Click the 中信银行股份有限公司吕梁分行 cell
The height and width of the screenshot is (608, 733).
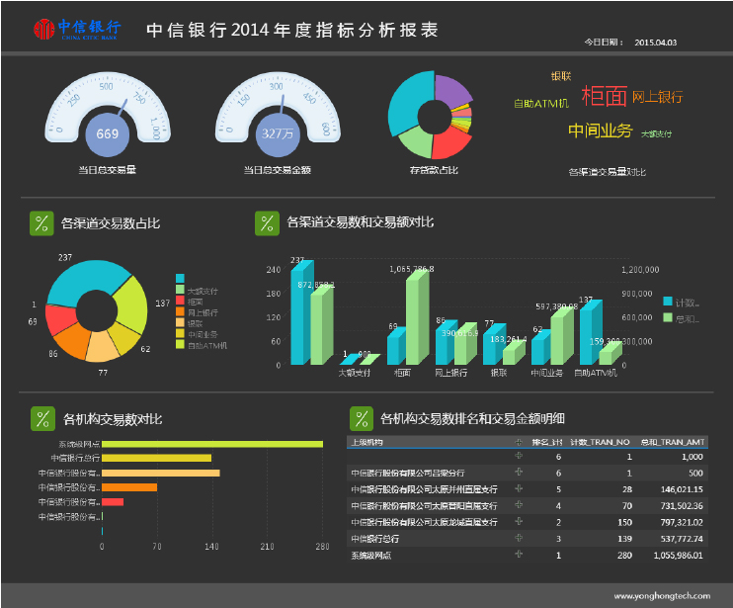(x=408, y=473)
